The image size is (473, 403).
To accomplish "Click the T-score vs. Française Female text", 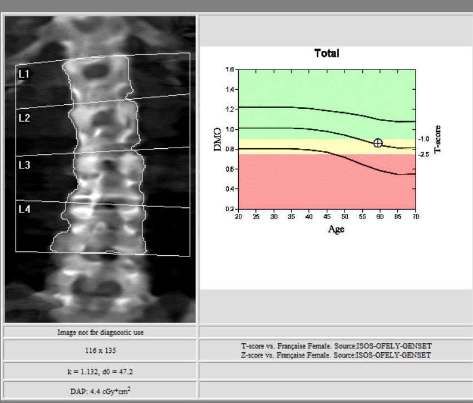I will click(x=336, y=346).
